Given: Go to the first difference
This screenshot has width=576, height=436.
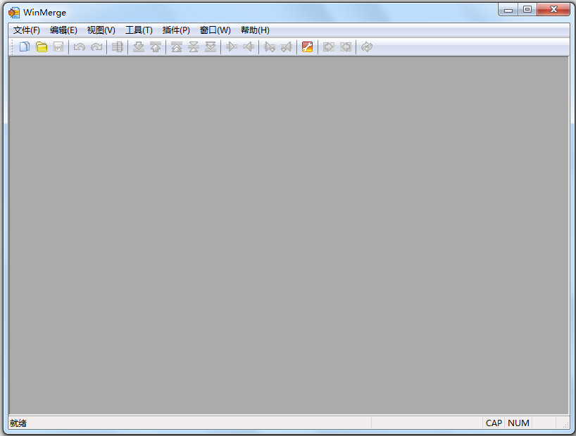Looking at the screenshot, I should (x=176, y=46).
